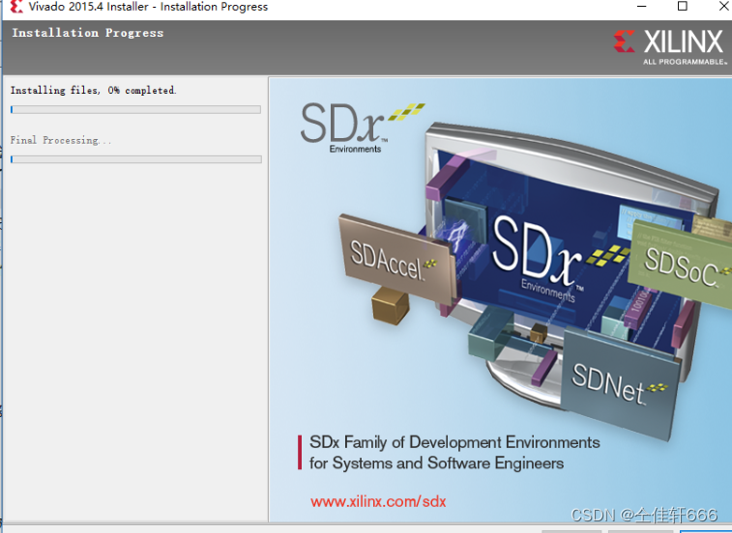Click the 'Installing files, 0% completed' text

coord(94,91)
